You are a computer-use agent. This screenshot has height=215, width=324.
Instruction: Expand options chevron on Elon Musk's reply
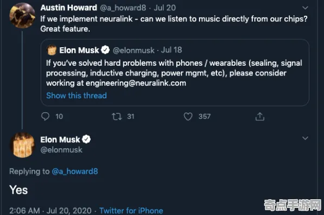click(x=305, y=138)
